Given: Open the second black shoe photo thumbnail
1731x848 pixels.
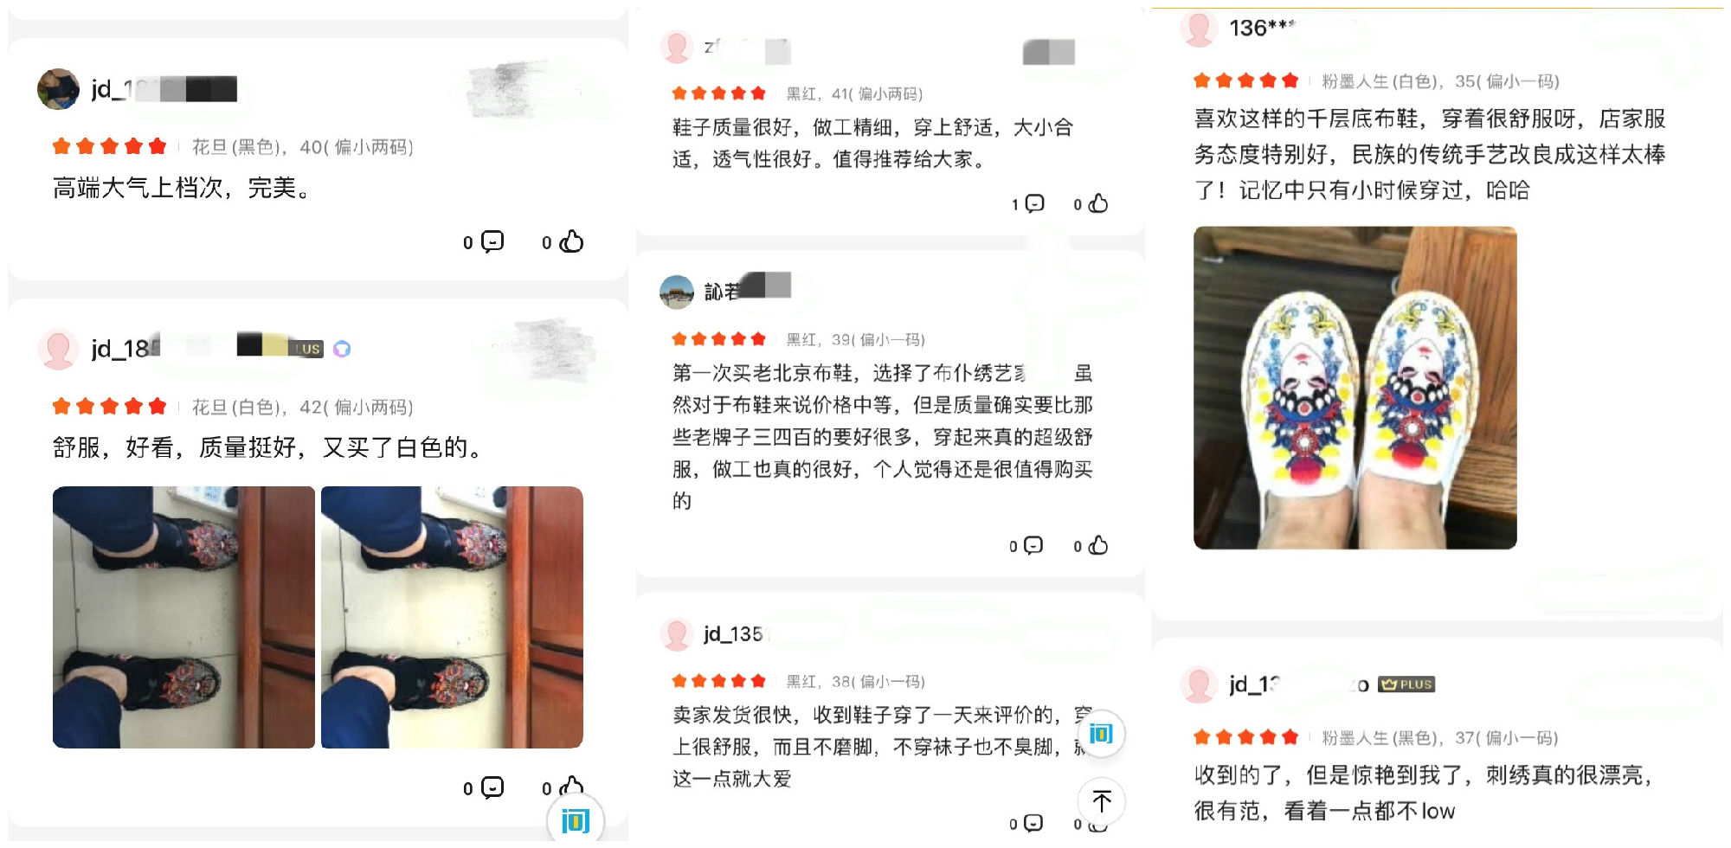Looking at the screenshot, I should (x=452, y=617).
